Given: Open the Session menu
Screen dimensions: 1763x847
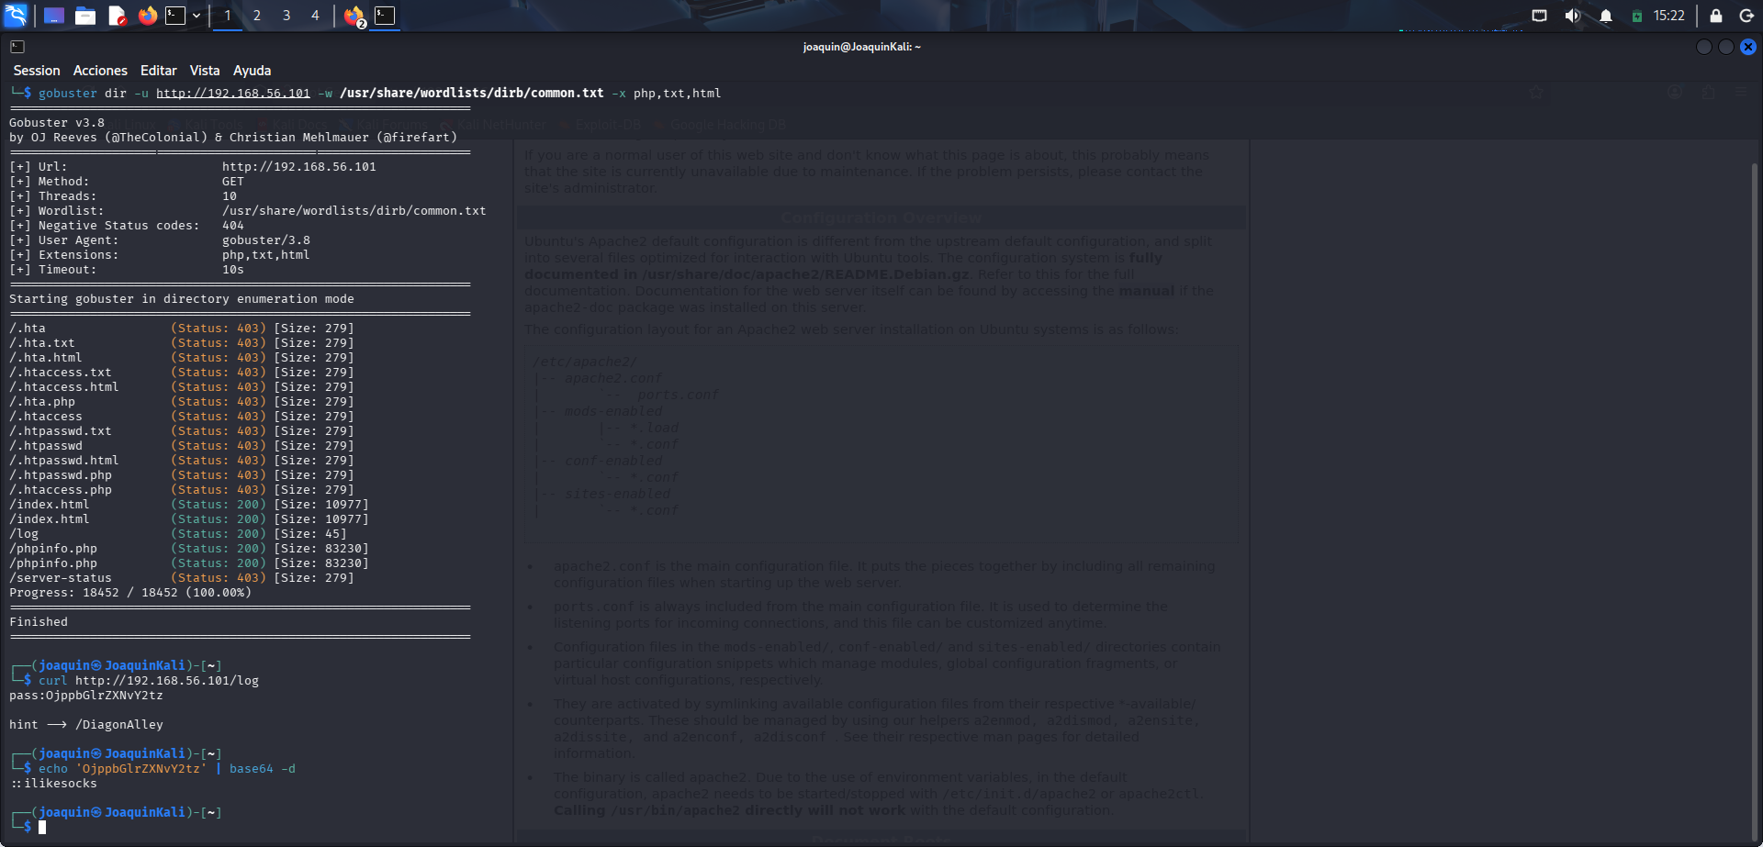Looking at the screenshot, I should [37, 71].
